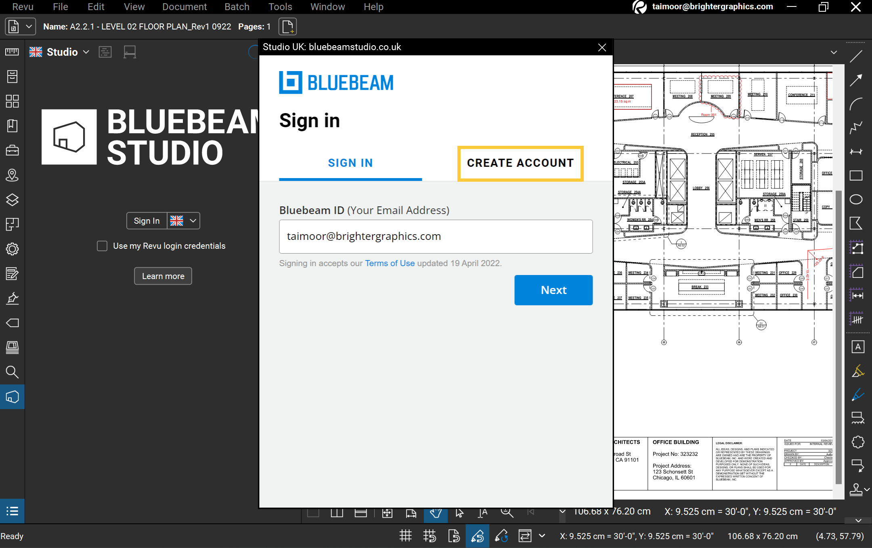Open the Studio panel in the left sidebar
The height and width of the screenshot is (548, 872).
[12, 397]
